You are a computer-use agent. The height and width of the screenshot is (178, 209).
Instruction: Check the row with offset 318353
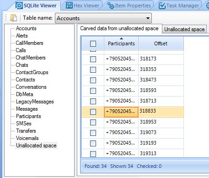[93, 70]
